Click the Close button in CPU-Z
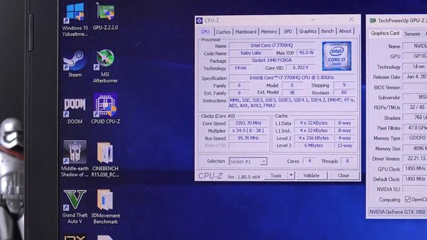This screenshot has height=240, width=427. [344, 175]
